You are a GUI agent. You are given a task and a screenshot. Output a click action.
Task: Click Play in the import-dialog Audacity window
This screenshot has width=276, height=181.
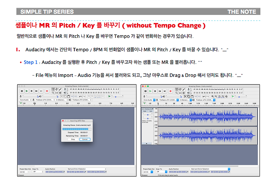coord(27,91)
